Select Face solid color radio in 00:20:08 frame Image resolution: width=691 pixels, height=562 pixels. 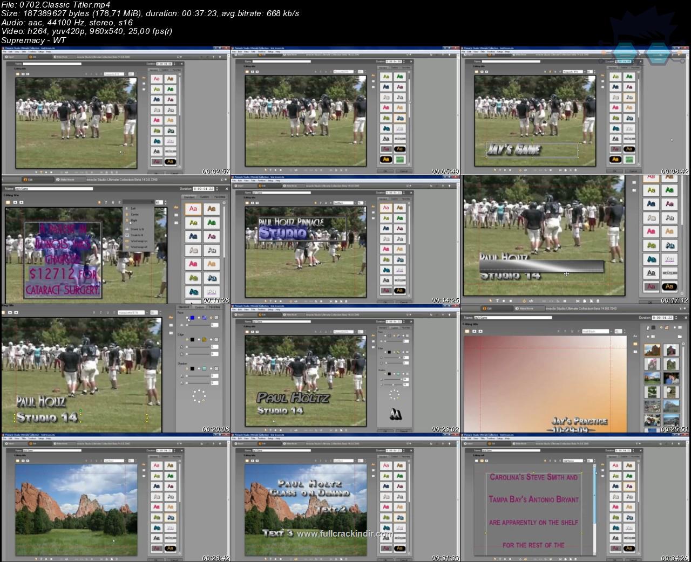[x=187, y=318]
